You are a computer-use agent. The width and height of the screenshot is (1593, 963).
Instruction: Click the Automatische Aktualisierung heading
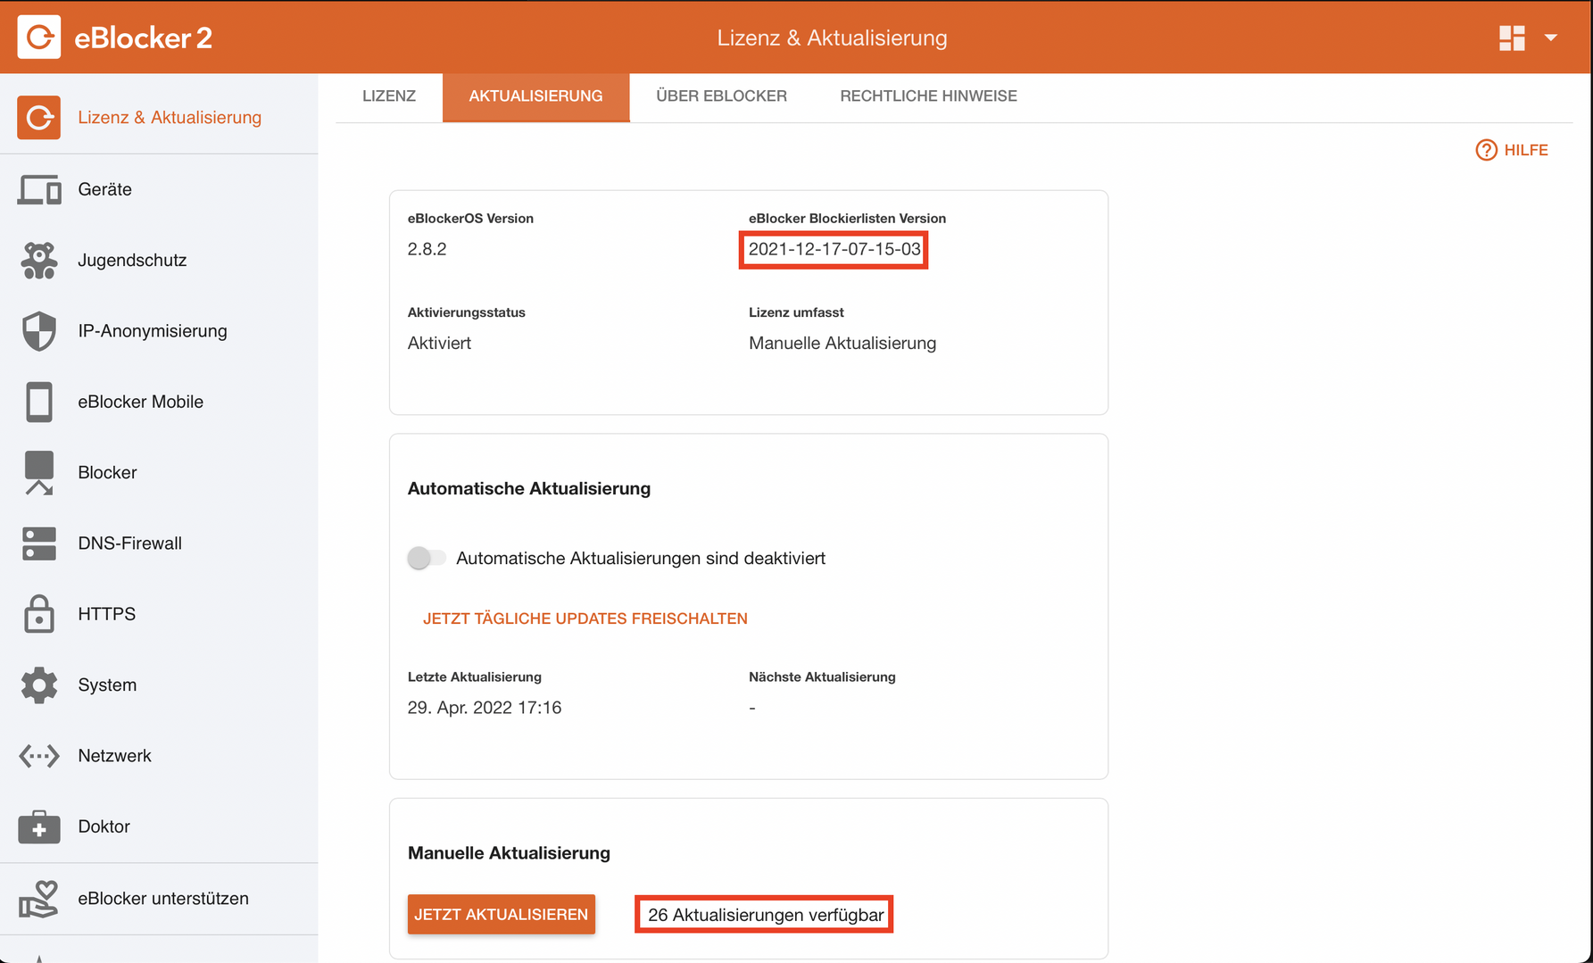click(529, 489)
